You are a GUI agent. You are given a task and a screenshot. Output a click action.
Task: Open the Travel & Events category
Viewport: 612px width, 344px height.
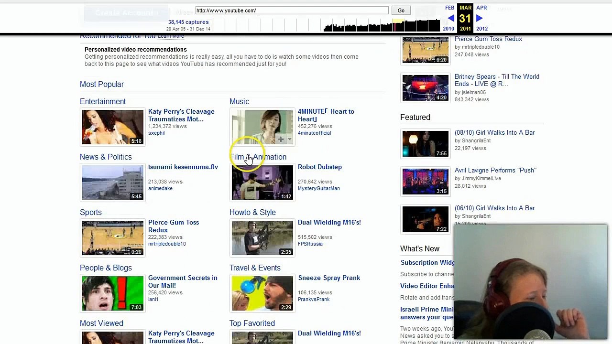point(255,268)
